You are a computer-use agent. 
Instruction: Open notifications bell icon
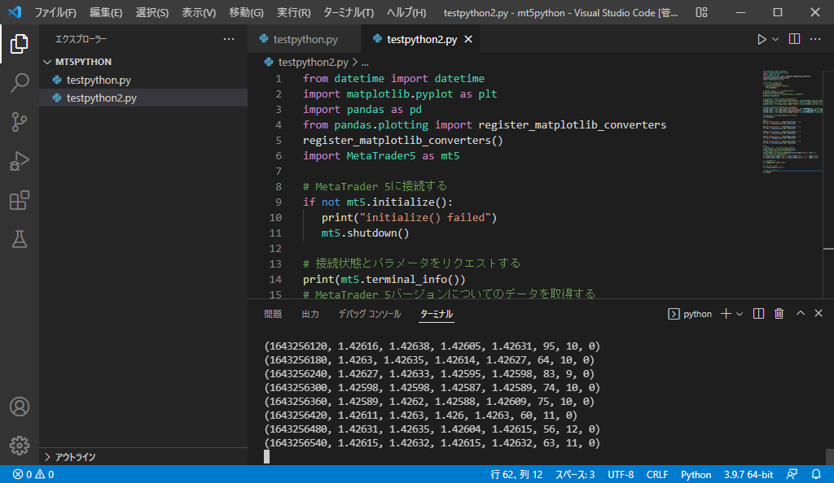pos(816,475)
